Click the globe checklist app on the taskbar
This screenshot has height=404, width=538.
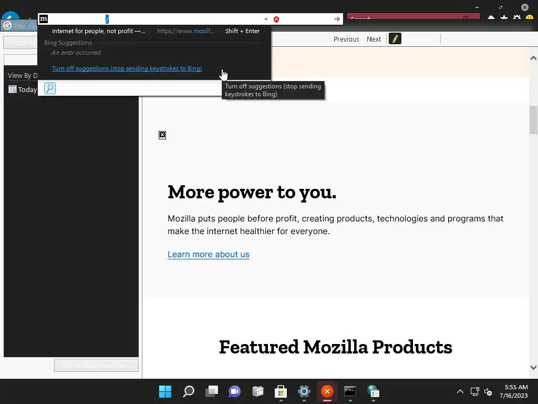[x=374, y=391]
